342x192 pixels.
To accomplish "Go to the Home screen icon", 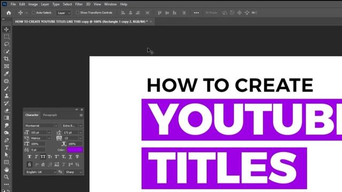I will 9,13.
